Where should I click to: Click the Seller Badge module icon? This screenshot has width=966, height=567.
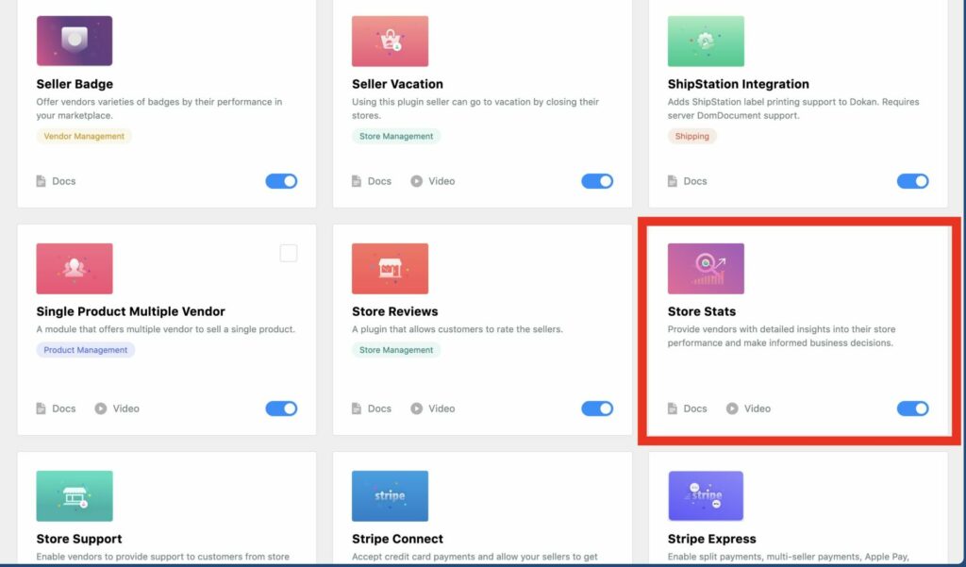pyautogui.click(x=75, y=41)
